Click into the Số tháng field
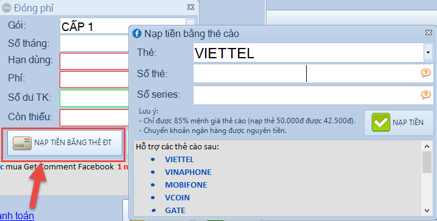Screen dimensions: 437x221 coord(95,43)
